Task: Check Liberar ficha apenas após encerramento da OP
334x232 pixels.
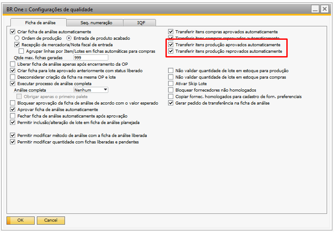Action: point(13,64)
